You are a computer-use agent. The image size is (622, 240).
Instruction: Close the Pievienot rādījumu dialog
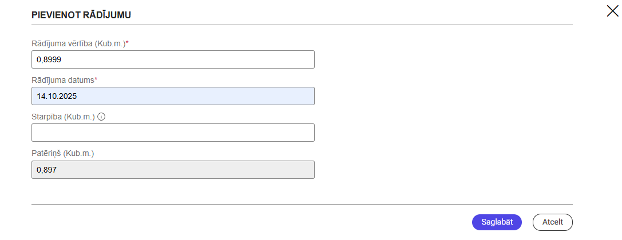tap(612, 11)
